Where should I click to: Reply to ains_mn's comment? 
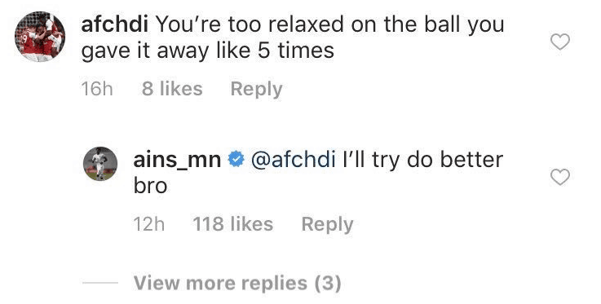327,224
